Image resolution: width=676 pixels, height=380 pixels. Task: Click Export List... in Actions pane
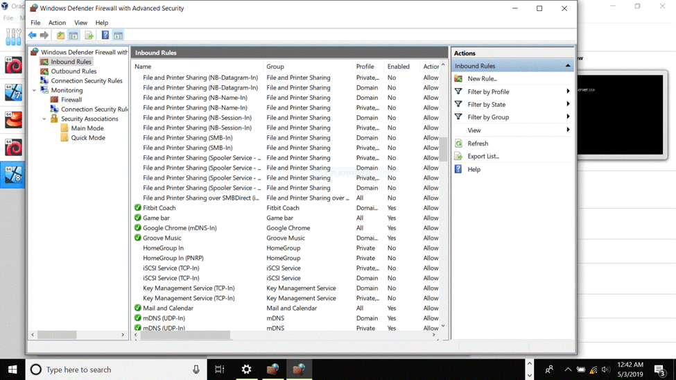pyautogui.click(x=483, y=156)
